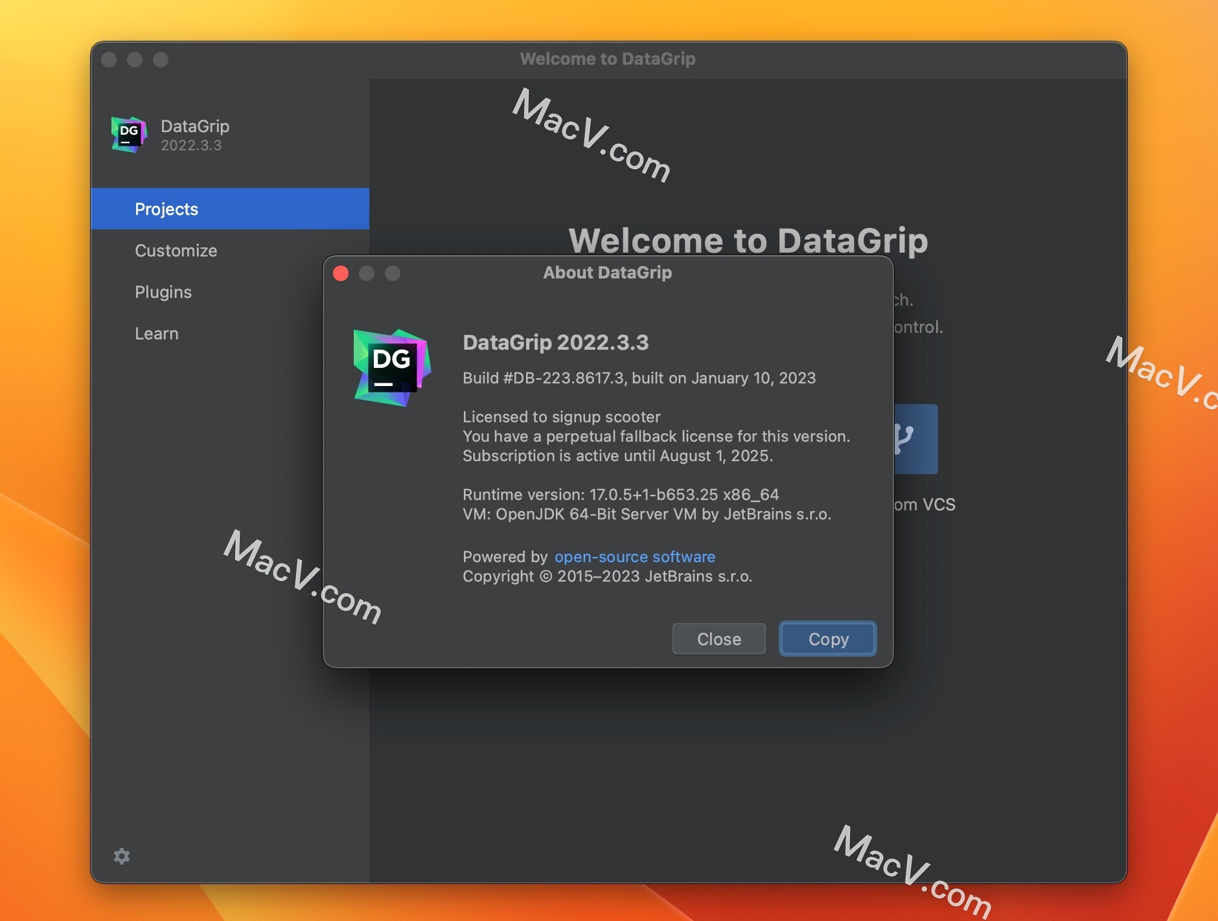This screenshot has height=921, width=1218.
Task: Close About DataGrip with red button
Action: click(x=341, y=273)
